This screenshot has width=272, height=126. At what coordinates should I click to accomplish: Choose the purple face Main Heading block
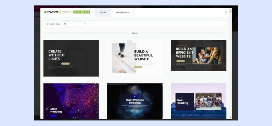(x=71, y=101)
